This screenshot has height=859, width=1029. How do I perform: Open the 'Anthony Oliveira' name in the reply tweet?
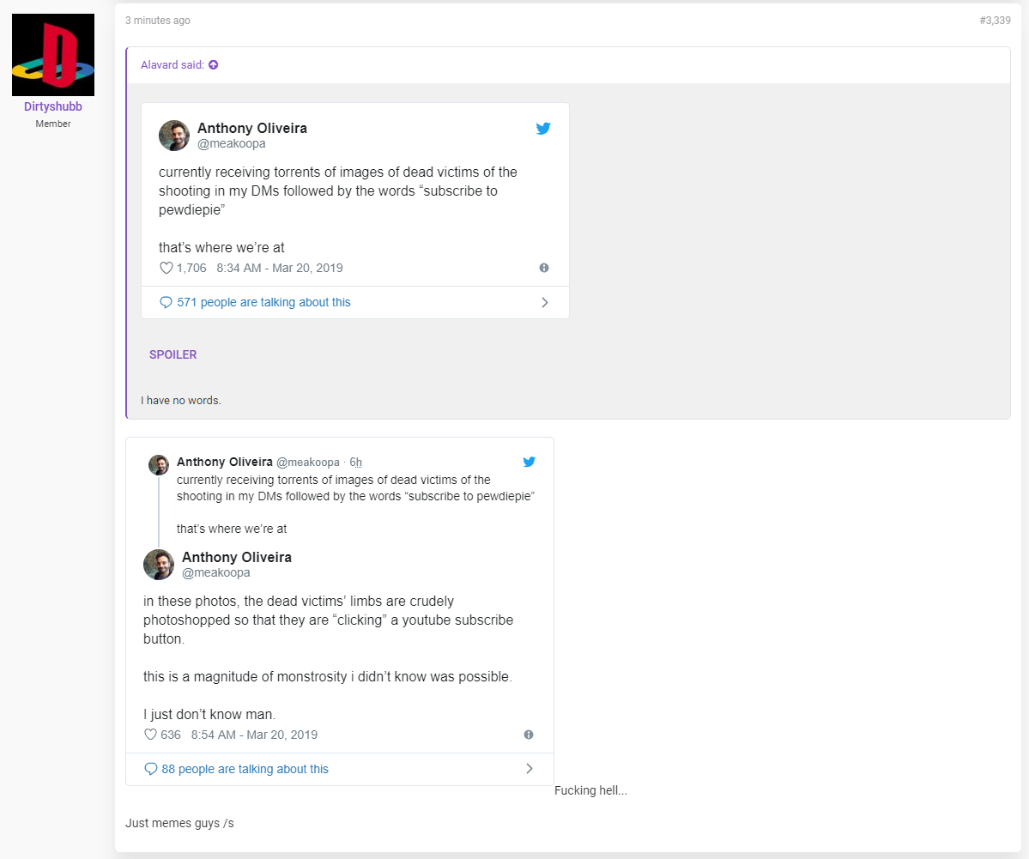(x=237, y=557)
